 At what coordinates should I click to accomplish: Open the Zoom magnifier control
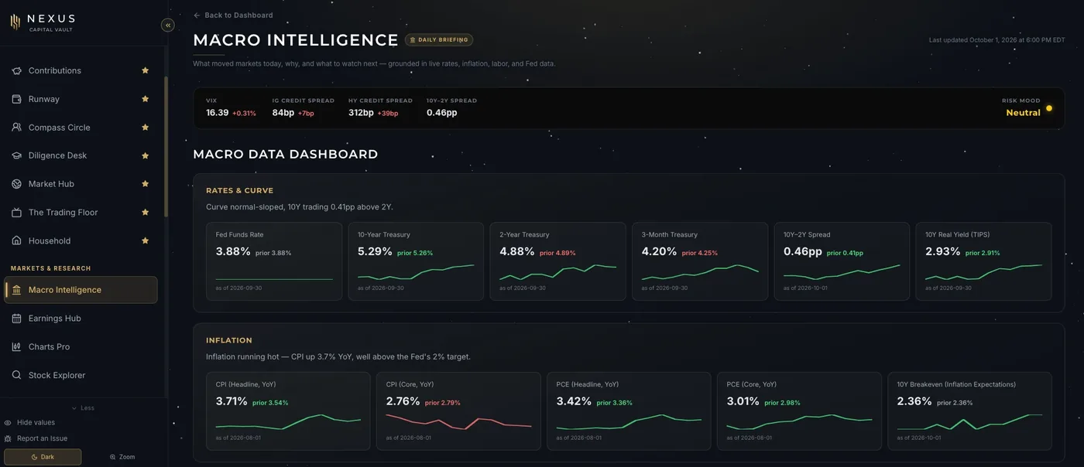click(x=122, y=457)
